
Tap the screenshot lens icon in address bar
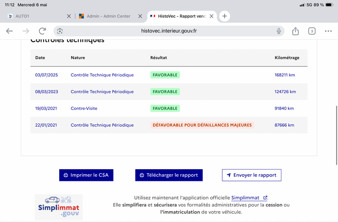tap(60, 31)
